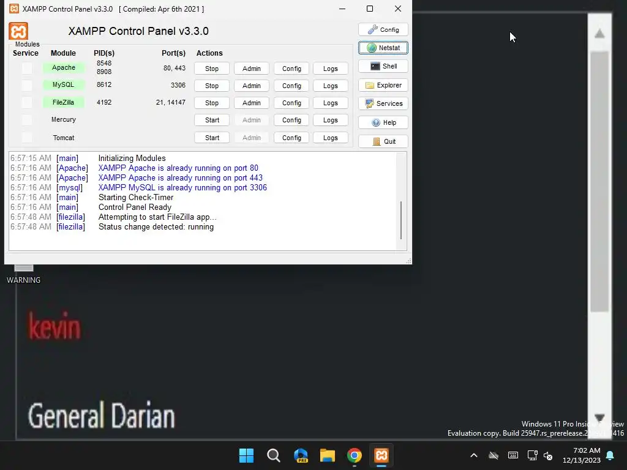
Task: Toggle Tomcat service checkbox
Action: pos(27,138)
